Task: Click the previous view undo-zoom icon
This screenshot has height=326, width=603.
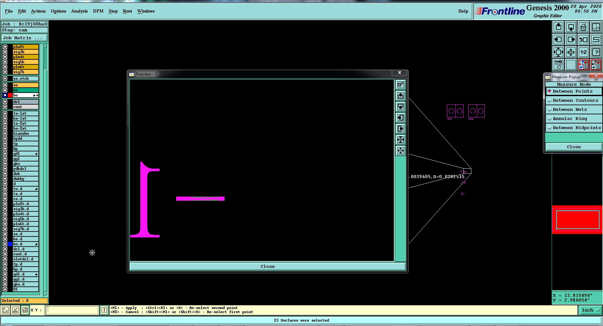Action: click(x=584, y=40)
